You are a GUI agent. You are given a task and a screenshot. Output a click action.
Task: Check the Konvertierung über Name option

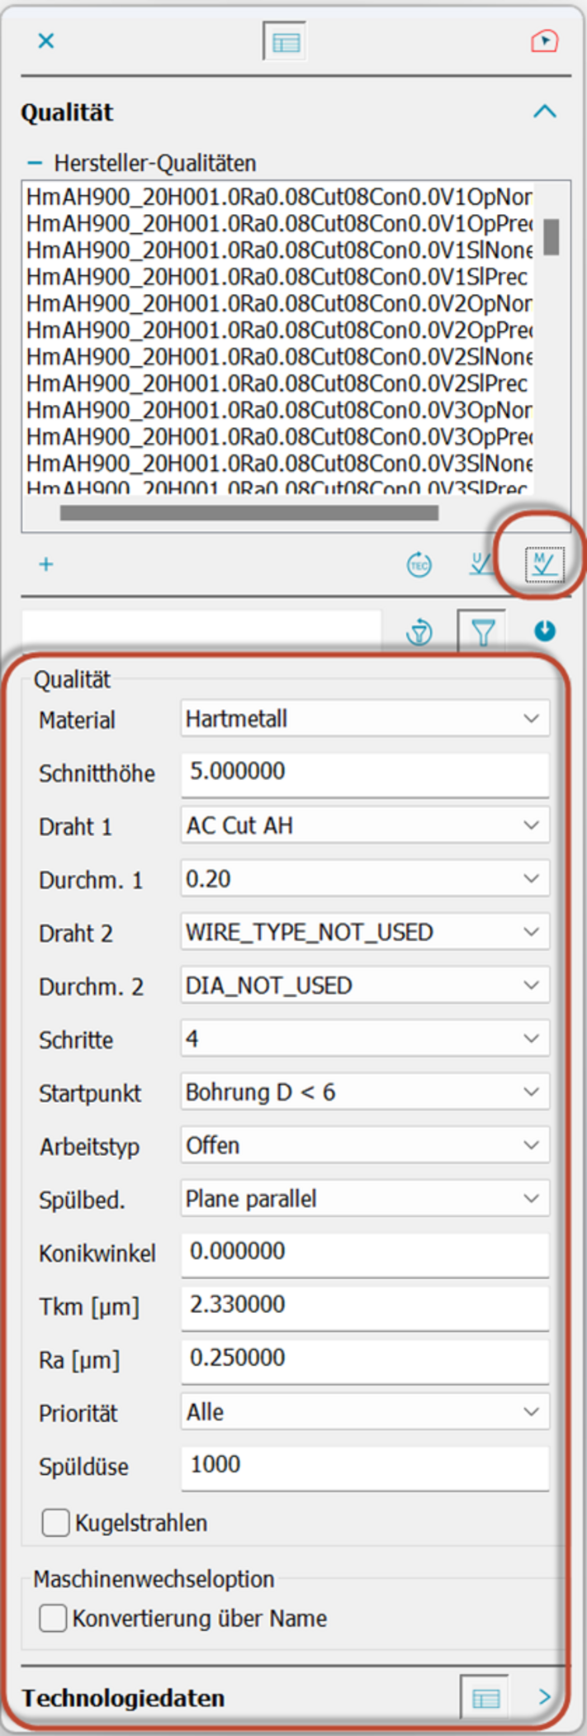(53, 1618)
